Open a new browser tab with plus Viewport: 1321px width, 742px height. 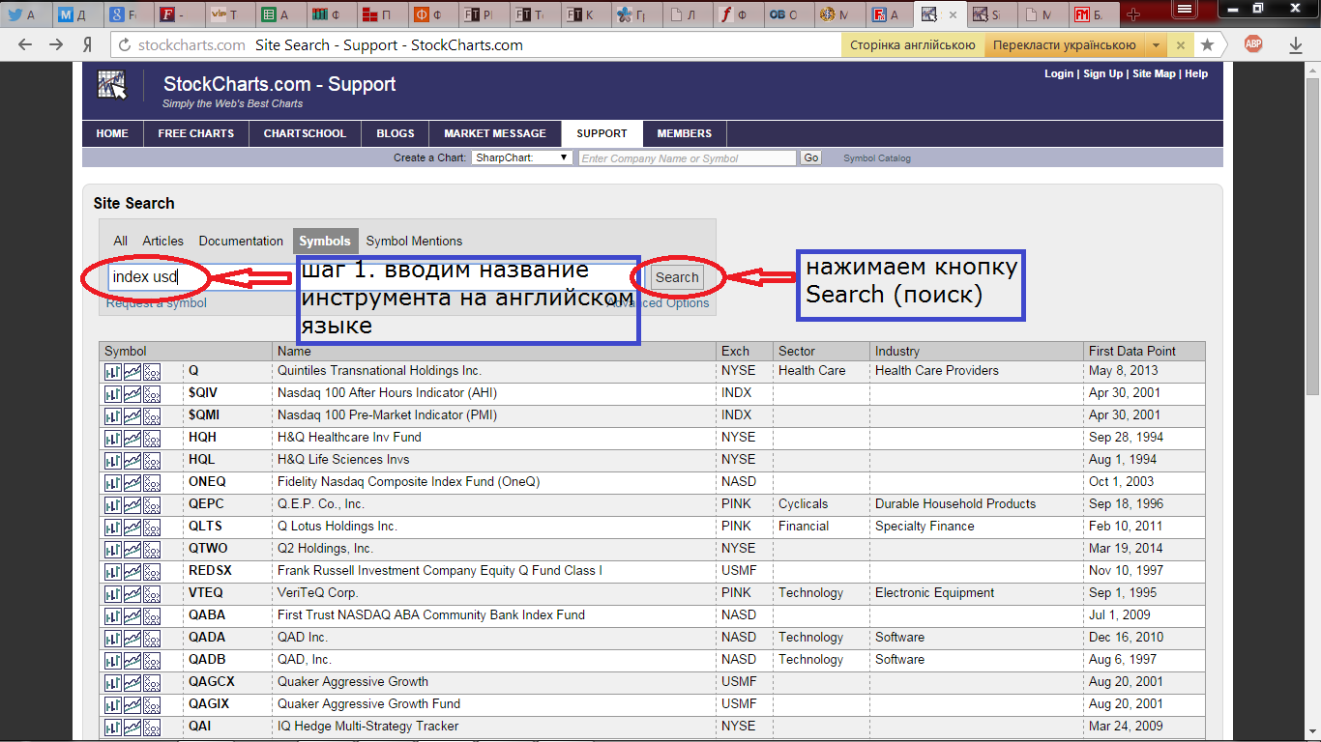tap(1133, 14)
